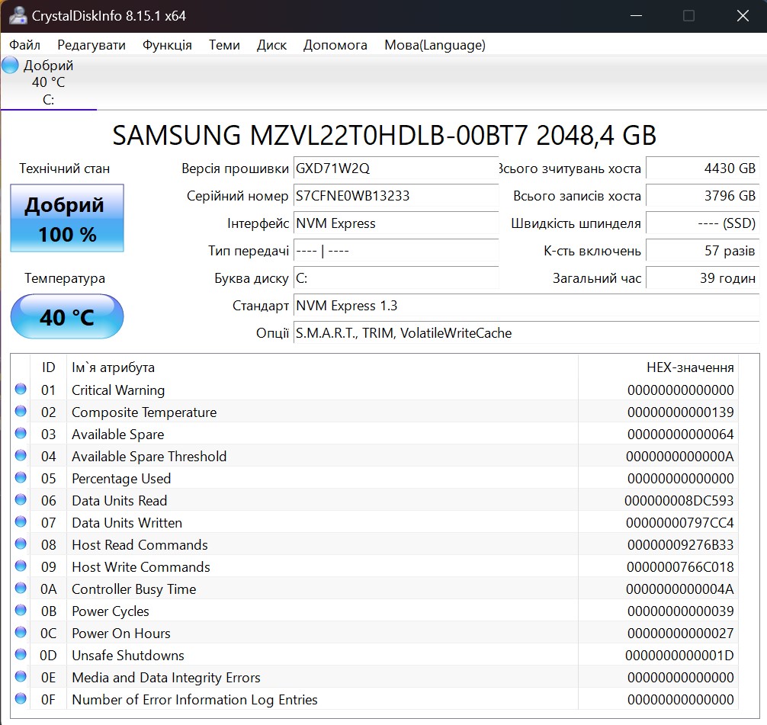Image resolution: width=767 pixels, height=725 pixels.
Task: Click the Добрий 100 % health status button
Action: (x=67, y=218)
